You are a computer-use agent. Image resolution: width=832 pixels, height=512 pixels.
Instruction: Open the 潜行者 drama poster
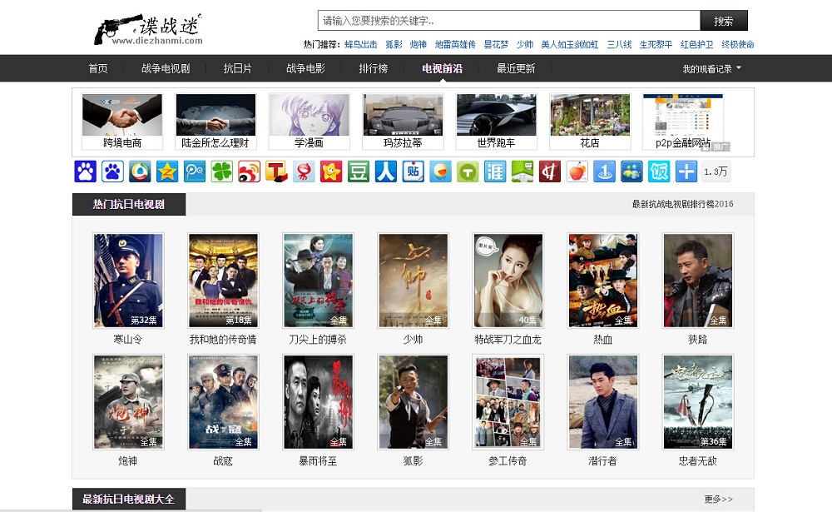click(602, 402)
